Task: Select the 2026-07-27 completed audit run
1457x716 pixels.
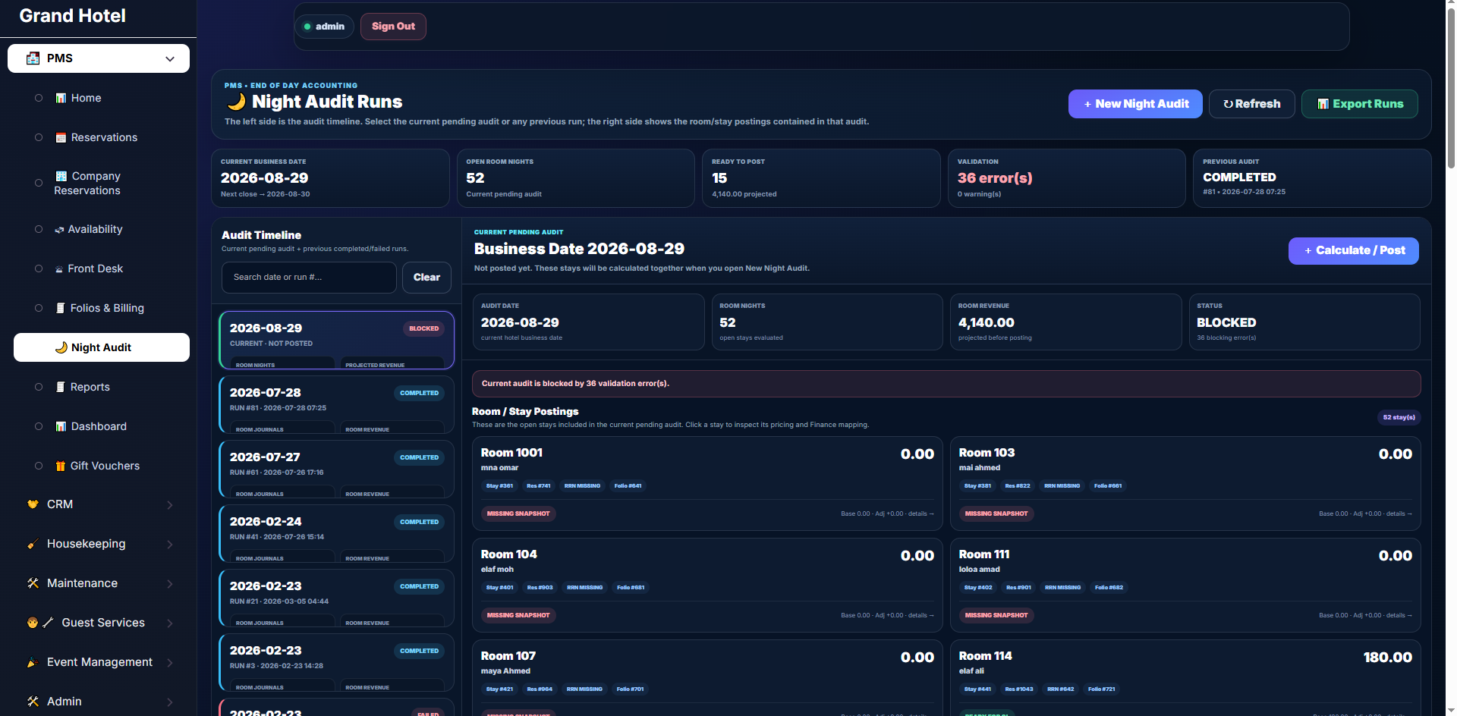Action: (336, 469)
